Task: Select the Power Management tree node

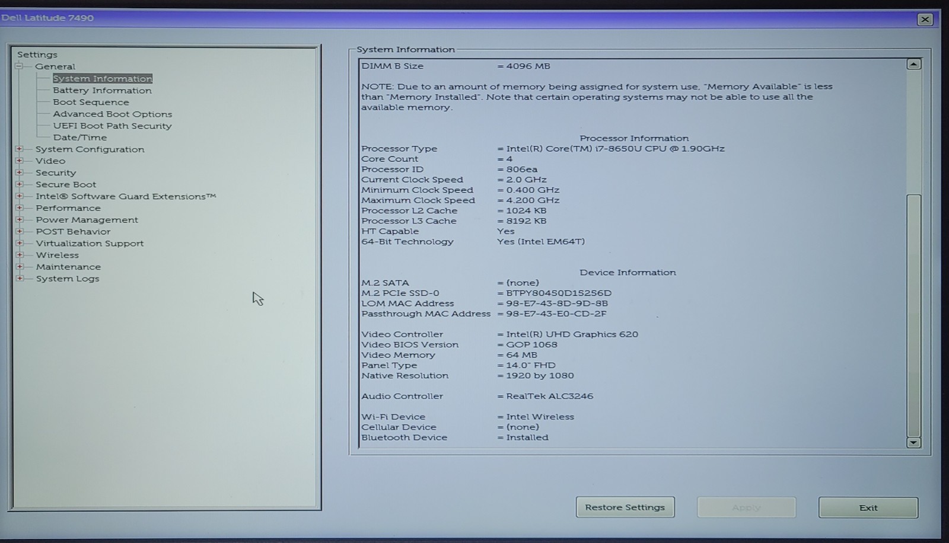Action: coord(87,220)
